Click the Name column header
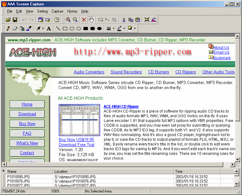 [x=29, y=171]
